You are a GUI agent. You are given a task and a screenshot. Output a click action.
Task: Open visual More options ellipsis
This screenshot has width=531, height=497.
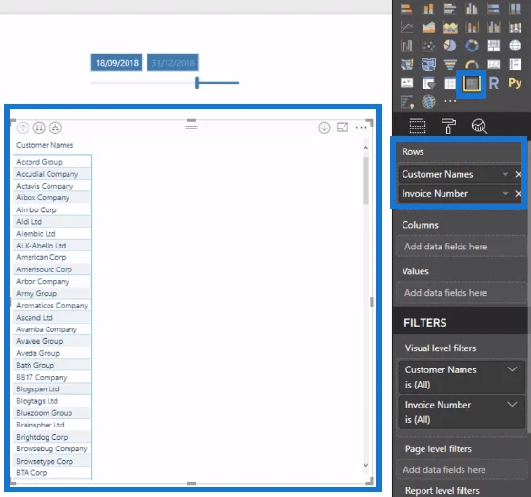click(x=361, y=128)
